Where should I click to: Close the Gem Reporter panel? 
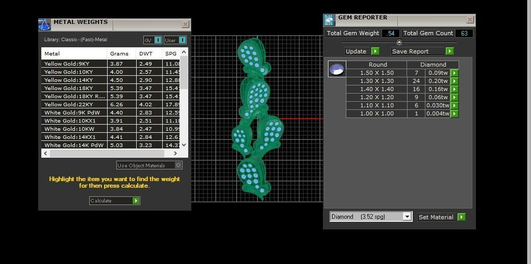[x=470, y=20]
